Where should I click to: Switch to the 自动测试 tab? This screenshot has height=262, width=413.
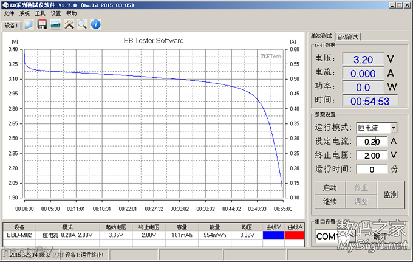(x=348, y=36)
